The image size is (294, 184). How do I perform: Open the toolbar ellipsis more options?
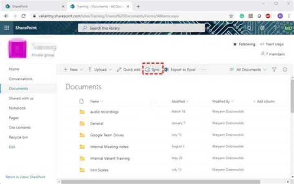(203, 69)
